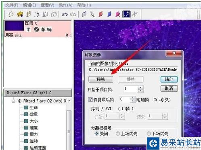Click the sequence 开始 spinner up arrow

(x=122, y=115)
